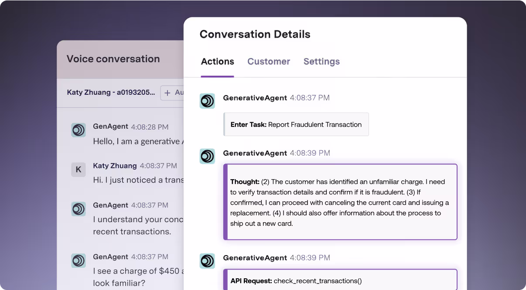Click the Thought message box
The height and width of the screenshot is (290, 526).
point(339,202)
